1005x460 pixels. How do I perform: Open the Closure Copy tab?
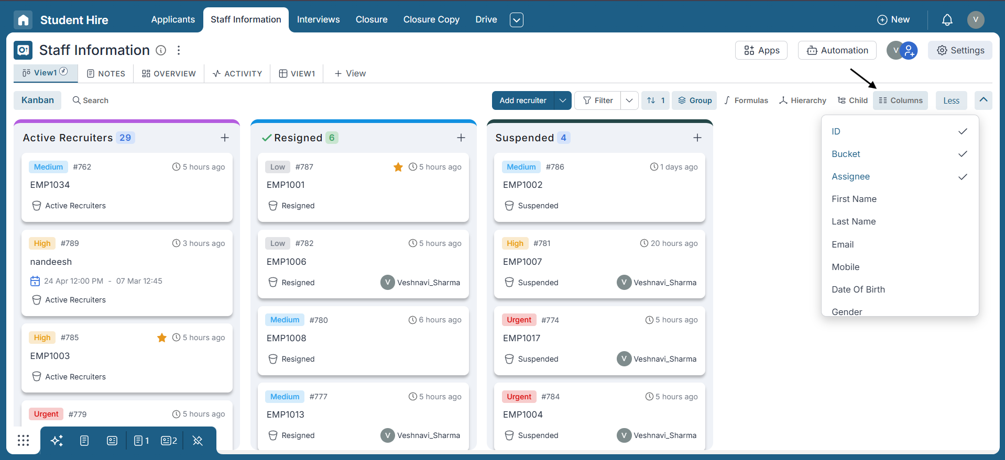[431, 19]
